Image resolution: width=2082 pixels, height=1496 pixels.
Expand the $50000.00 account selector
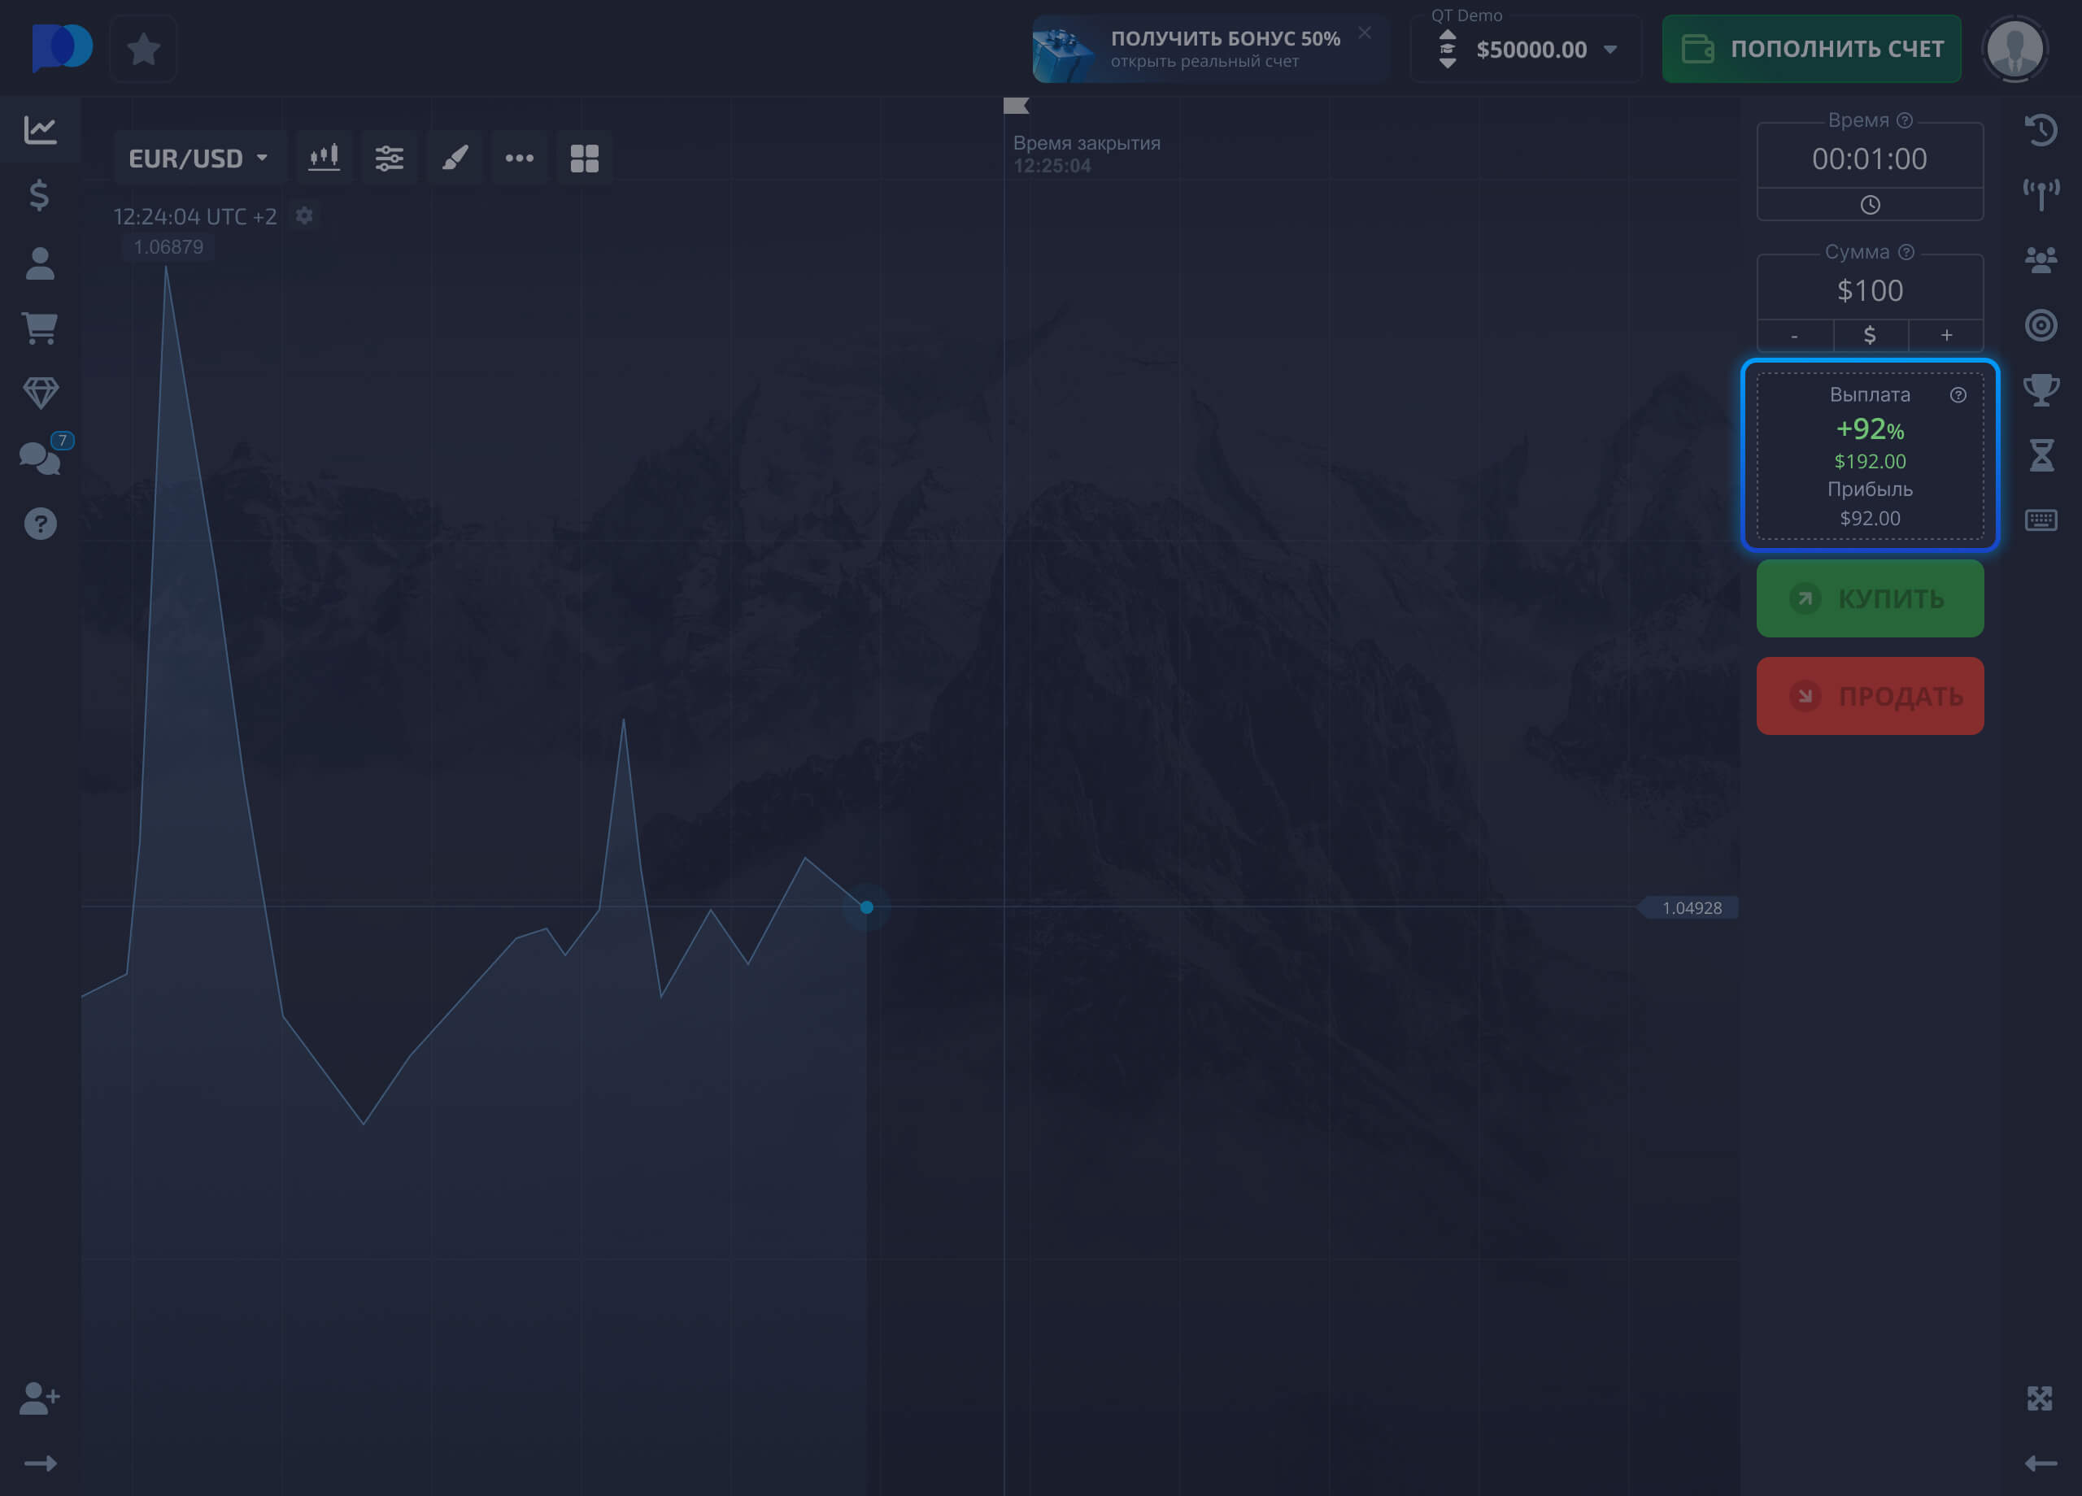(1526, 50)
